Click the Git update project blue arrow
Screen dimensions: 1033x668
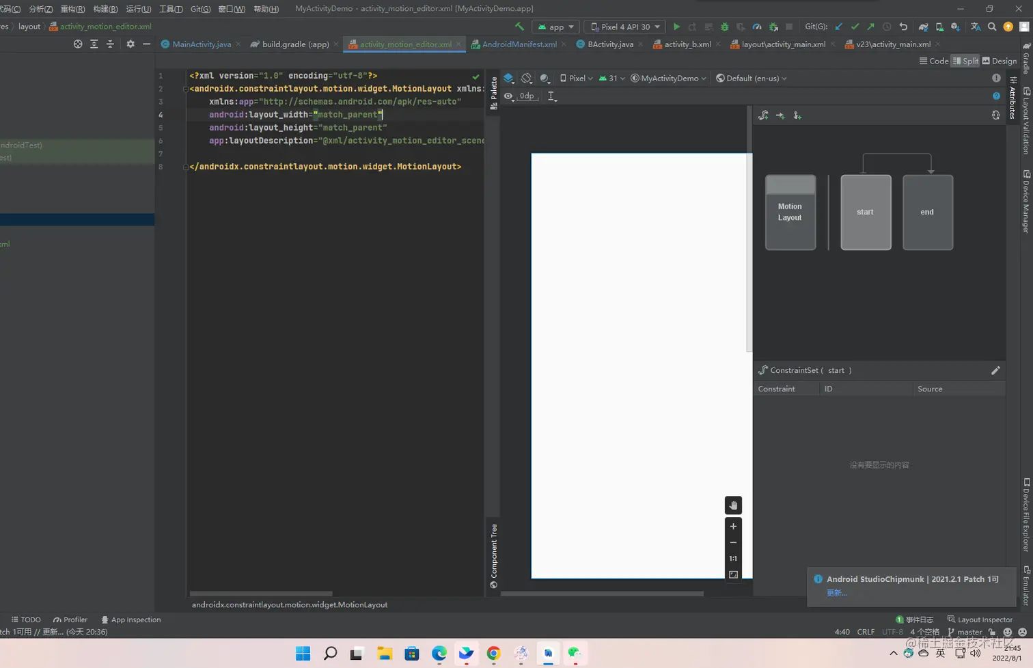839,27
